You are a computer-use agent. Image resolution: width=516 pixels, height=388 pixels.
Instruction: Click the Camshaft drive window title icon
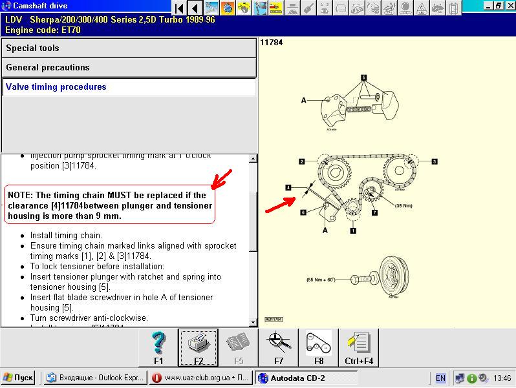(6, 6)
